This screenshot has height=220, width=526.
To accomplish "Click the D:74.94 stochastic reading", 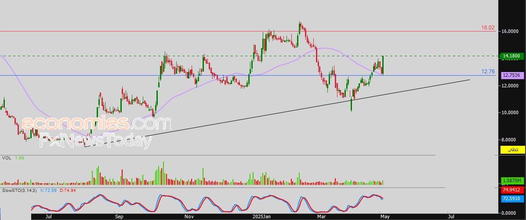I will (68, 191).
